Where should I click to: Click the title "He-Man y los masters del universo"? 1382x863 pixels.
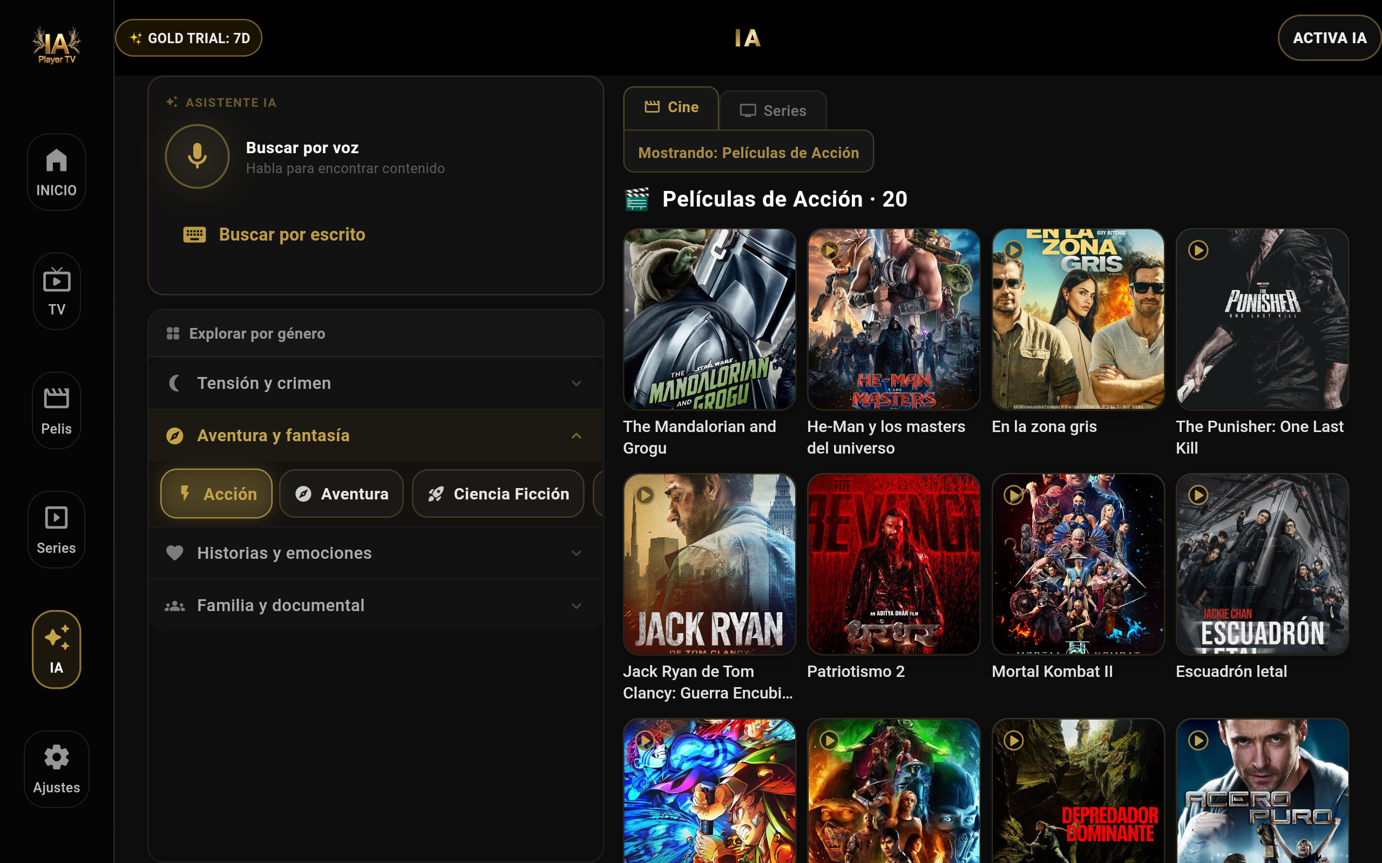[886, 438]
